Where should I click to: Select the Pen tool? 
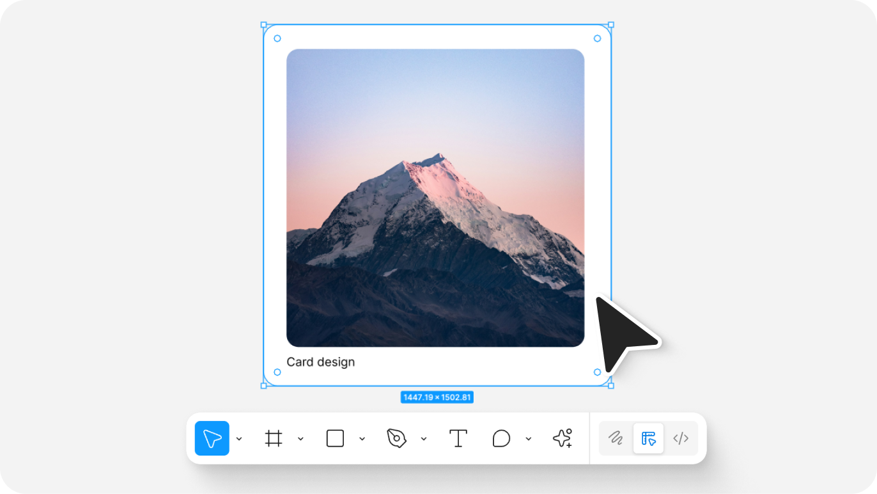pyautogui.click(x=396, y=438)
